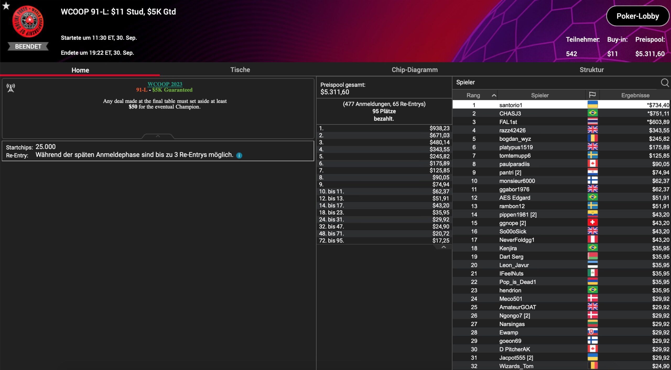Select player row hendrion
Screen dimensions: 671x370
point(561,290)
